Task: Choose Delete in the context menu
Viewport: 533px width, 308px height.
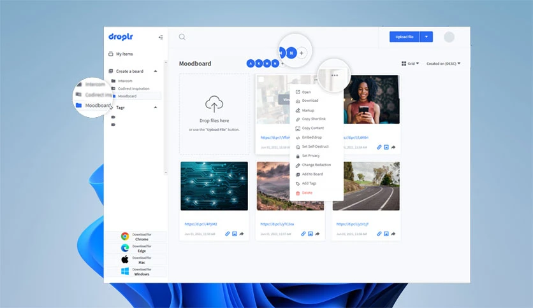Action: (x=307, y=193)
